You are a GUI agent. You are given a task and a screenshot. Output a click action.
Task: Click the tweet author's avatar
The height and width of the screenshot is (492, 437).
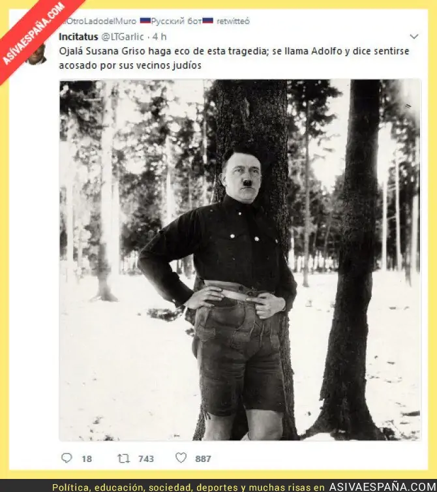[37, 54]
